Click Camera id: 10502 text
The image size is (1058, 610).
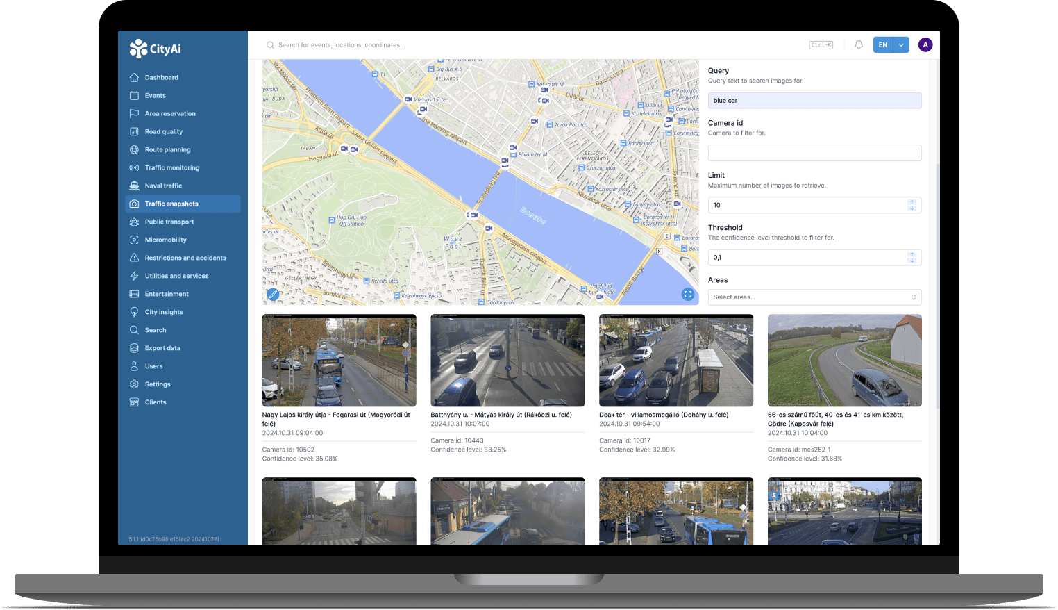288,450
